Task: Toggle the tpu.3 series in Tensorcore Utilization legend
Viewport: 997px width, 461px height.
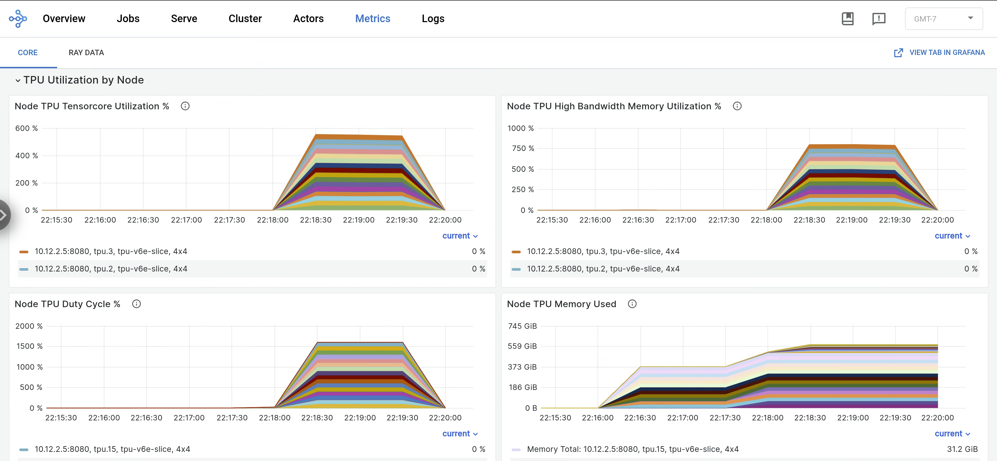Action: [x=111, y=251]
